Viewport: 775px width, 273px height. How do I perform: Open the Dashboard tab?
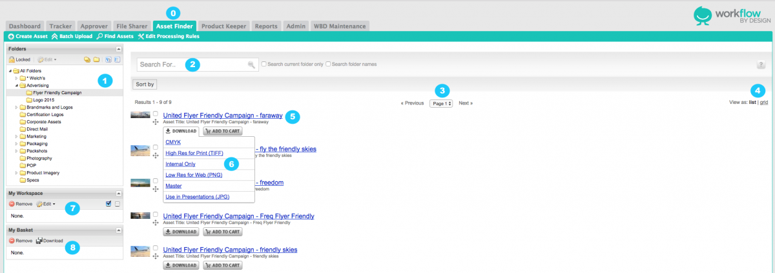point(25,26)
